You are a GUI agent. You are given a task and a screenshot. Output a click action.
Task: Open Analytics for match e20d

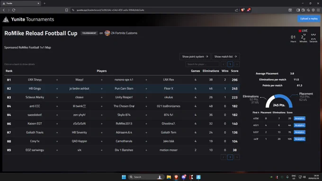coord(299,119)
